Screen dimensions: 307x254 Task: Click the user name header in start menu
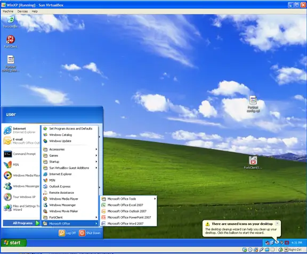coord(11,114)
